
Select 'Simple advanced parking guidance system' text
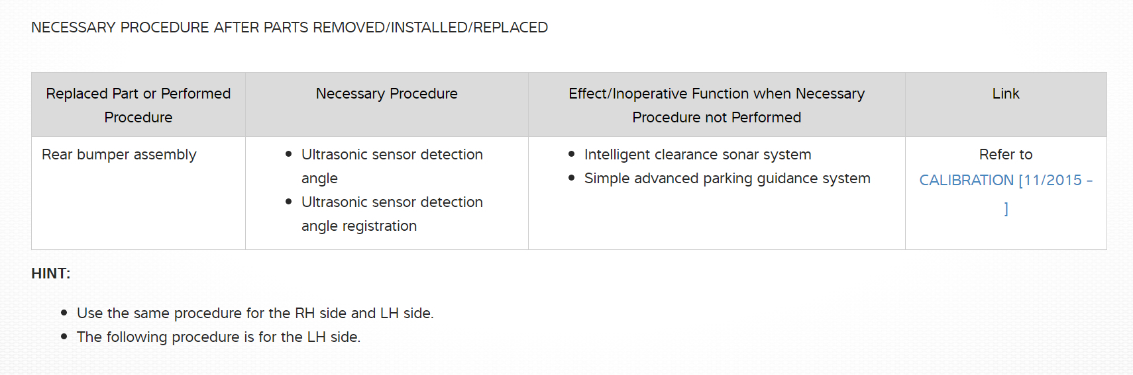[727, 179]
